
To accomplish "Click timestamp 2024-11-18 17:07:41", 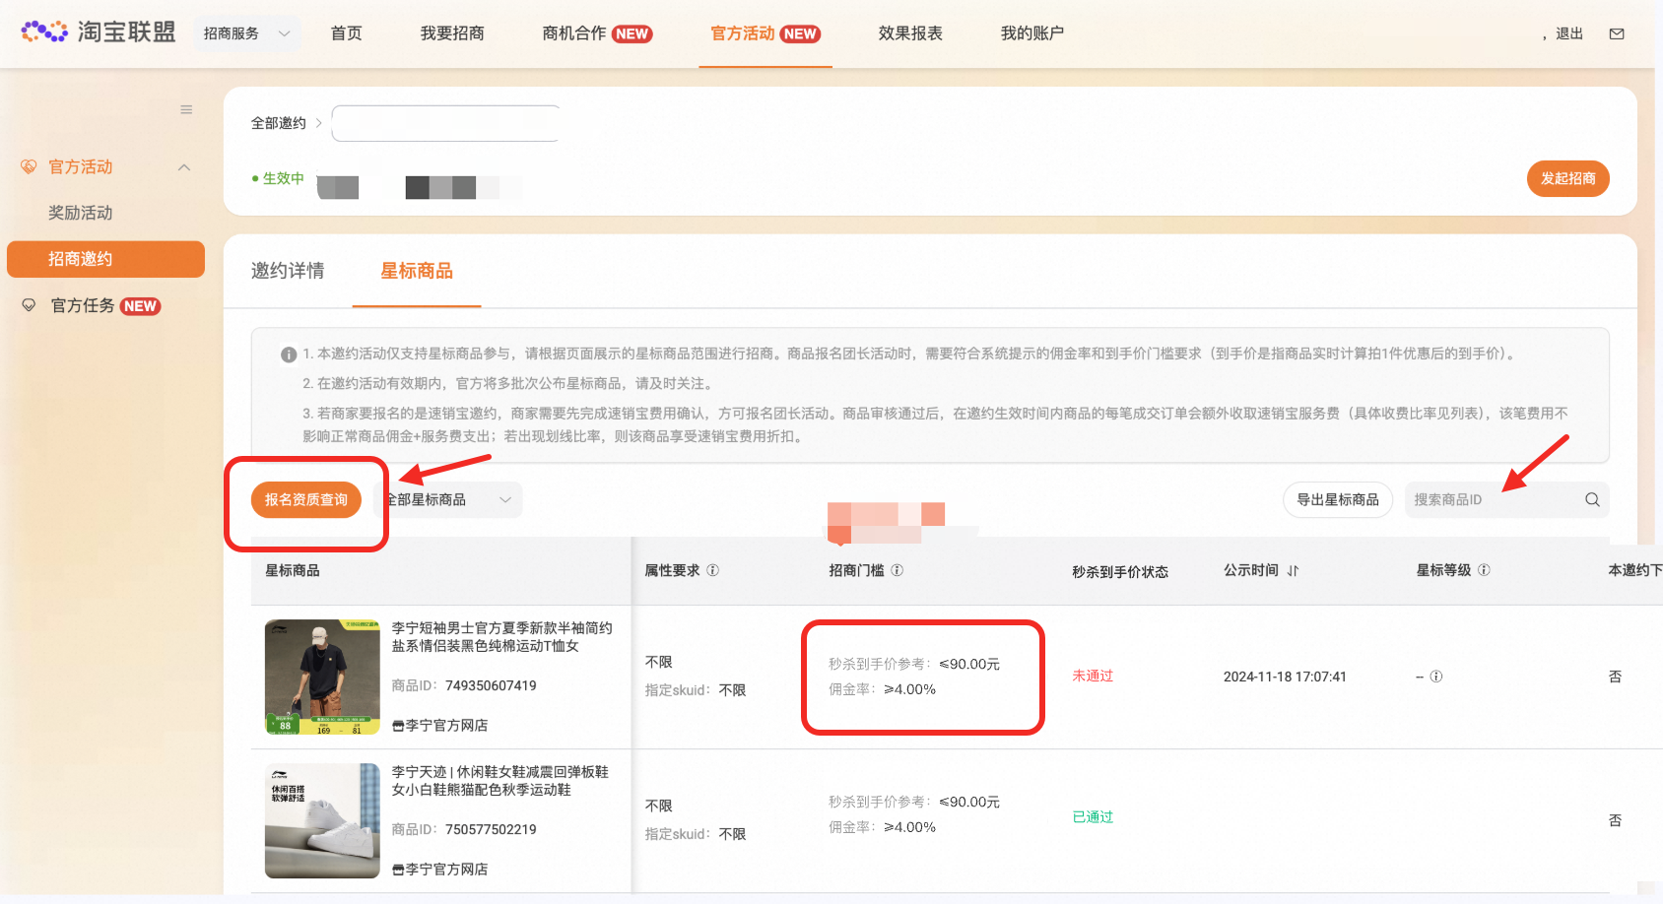I will [1285, 677].
